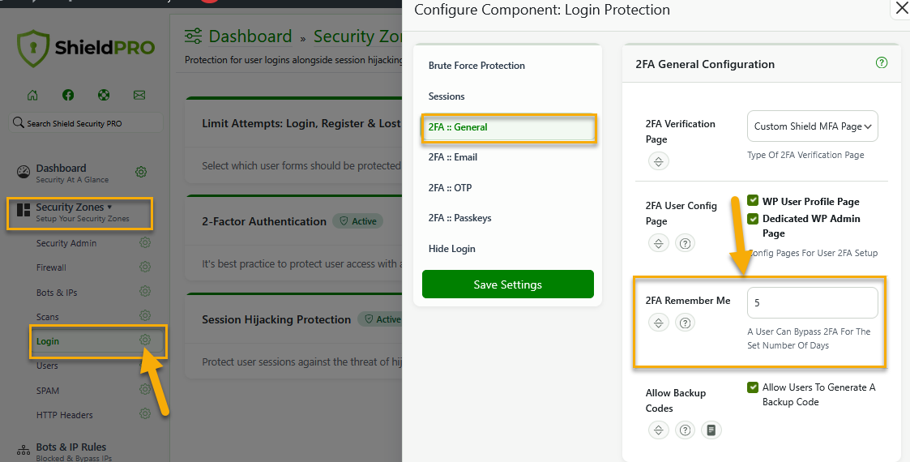Close the Configure Component panel
Viewport: 910px width, 462px height.
pyautogui.click(x=901, y=9)
